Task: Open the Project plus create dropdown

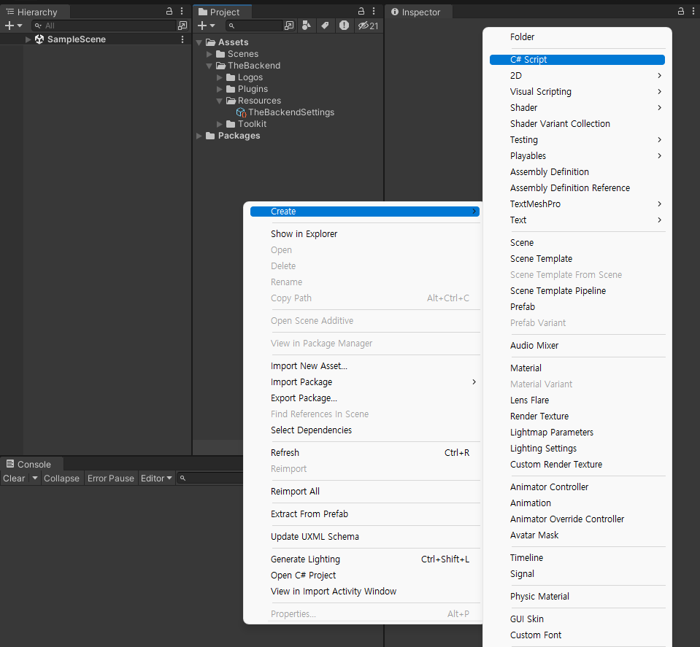Action: coord(207,26)
